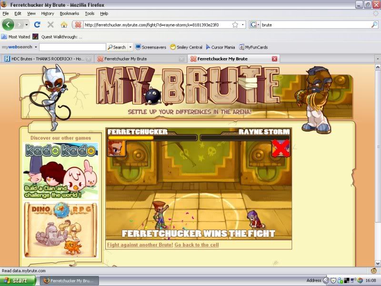Open MyFunCards toolbar item
Viewport: 381px width, 286px height.
point(253,47)
